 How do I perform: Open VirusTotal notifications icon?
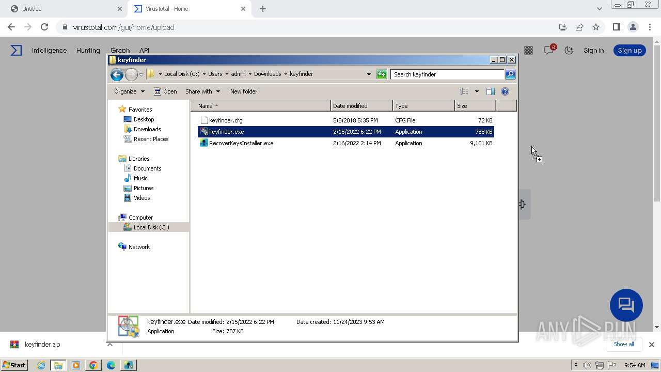point(549,50)
